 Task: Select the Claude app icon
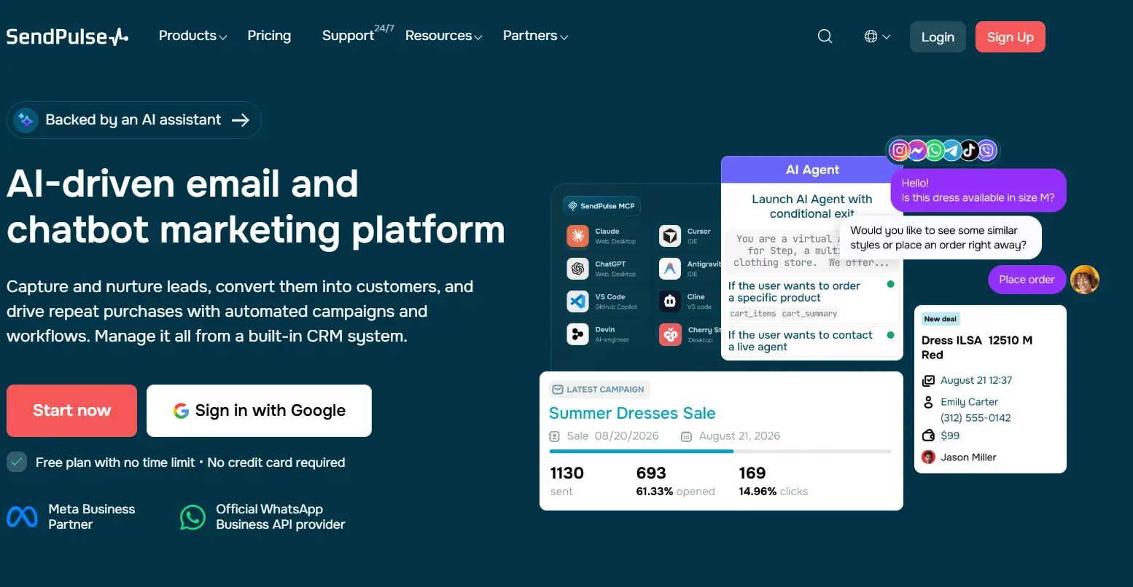pyautogui.click(x=578, y=235)
